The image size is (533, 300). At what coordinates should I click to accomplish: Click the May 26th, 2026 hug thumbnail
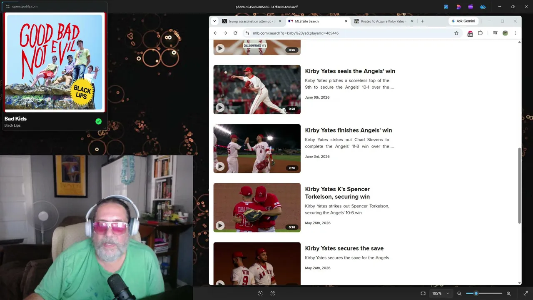click(x=257, y=207)
